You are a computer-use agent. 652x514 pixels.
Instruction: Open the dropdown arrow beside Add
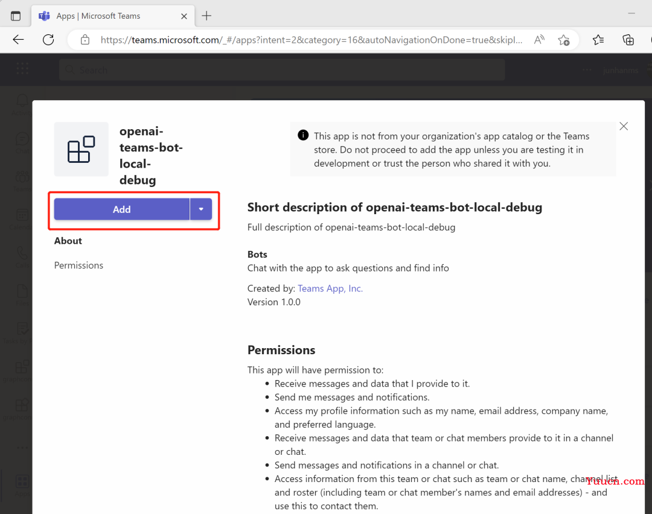tap(201, 209)
